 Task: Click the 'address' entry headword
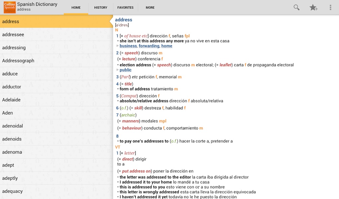124,20
